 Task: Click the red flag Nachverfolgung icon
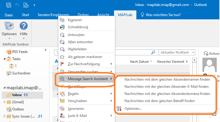point(62,64)
